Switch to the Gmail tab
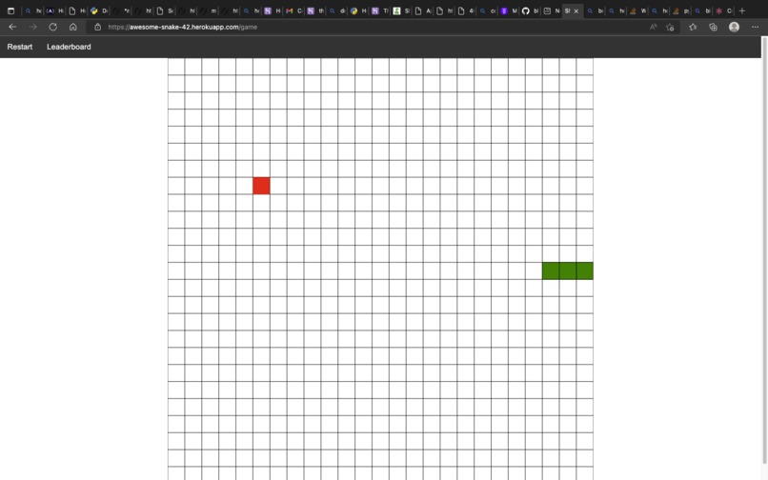 tap(293, 10)
